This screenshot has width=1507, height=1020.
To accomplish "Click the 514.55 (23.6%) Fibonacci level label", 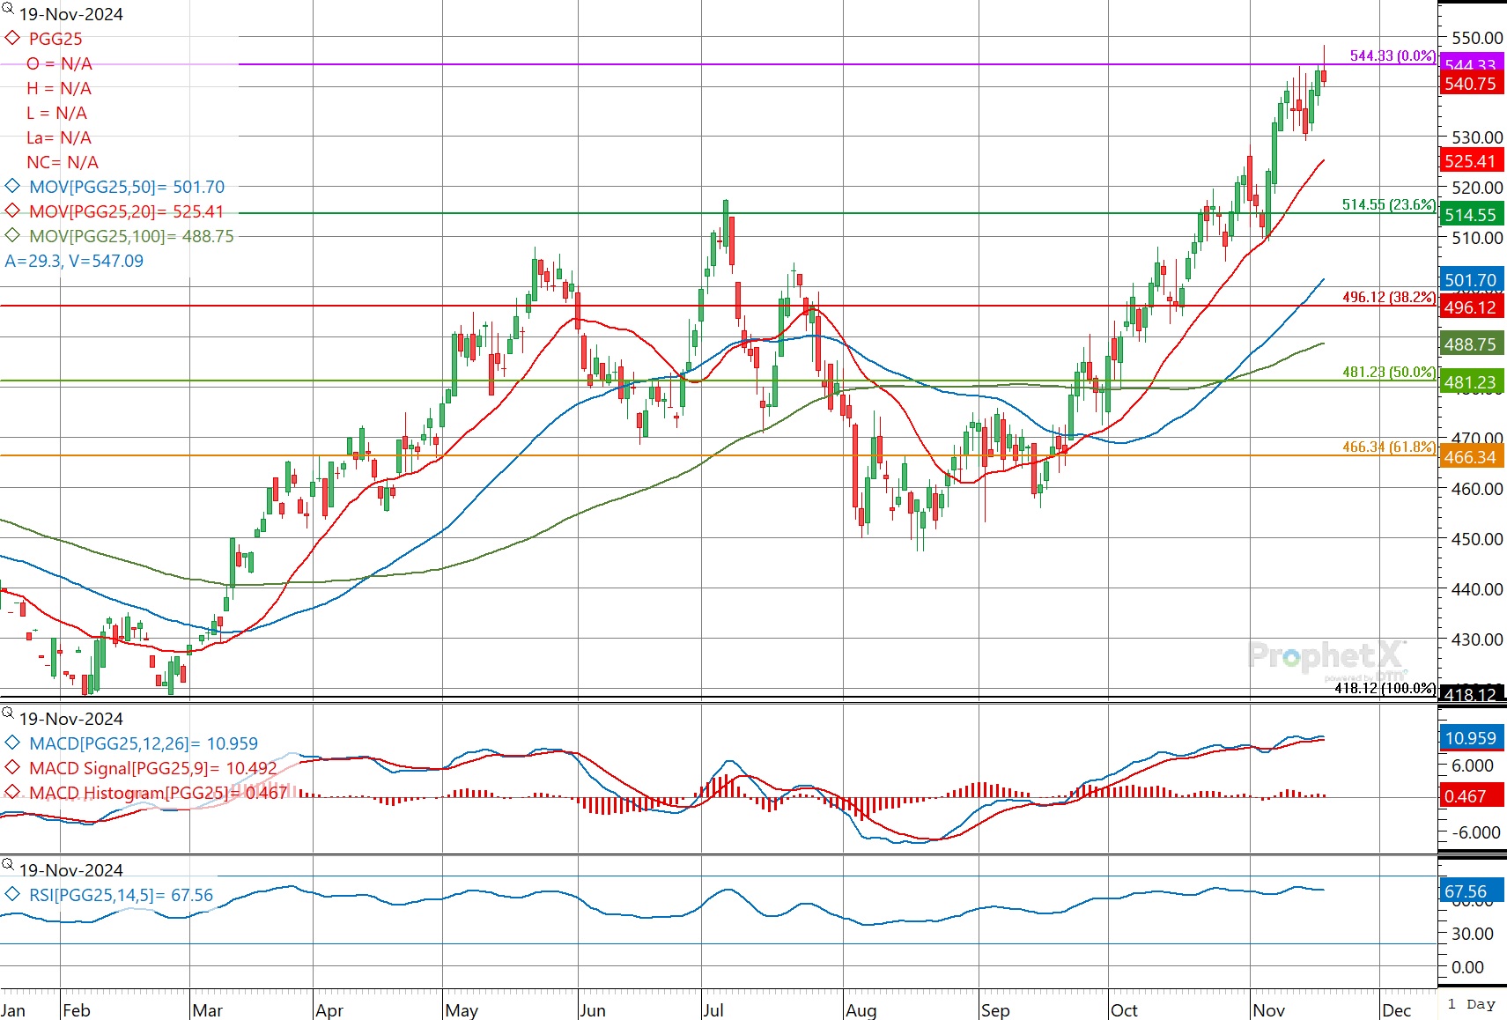I will click(x=1389, y=204).
